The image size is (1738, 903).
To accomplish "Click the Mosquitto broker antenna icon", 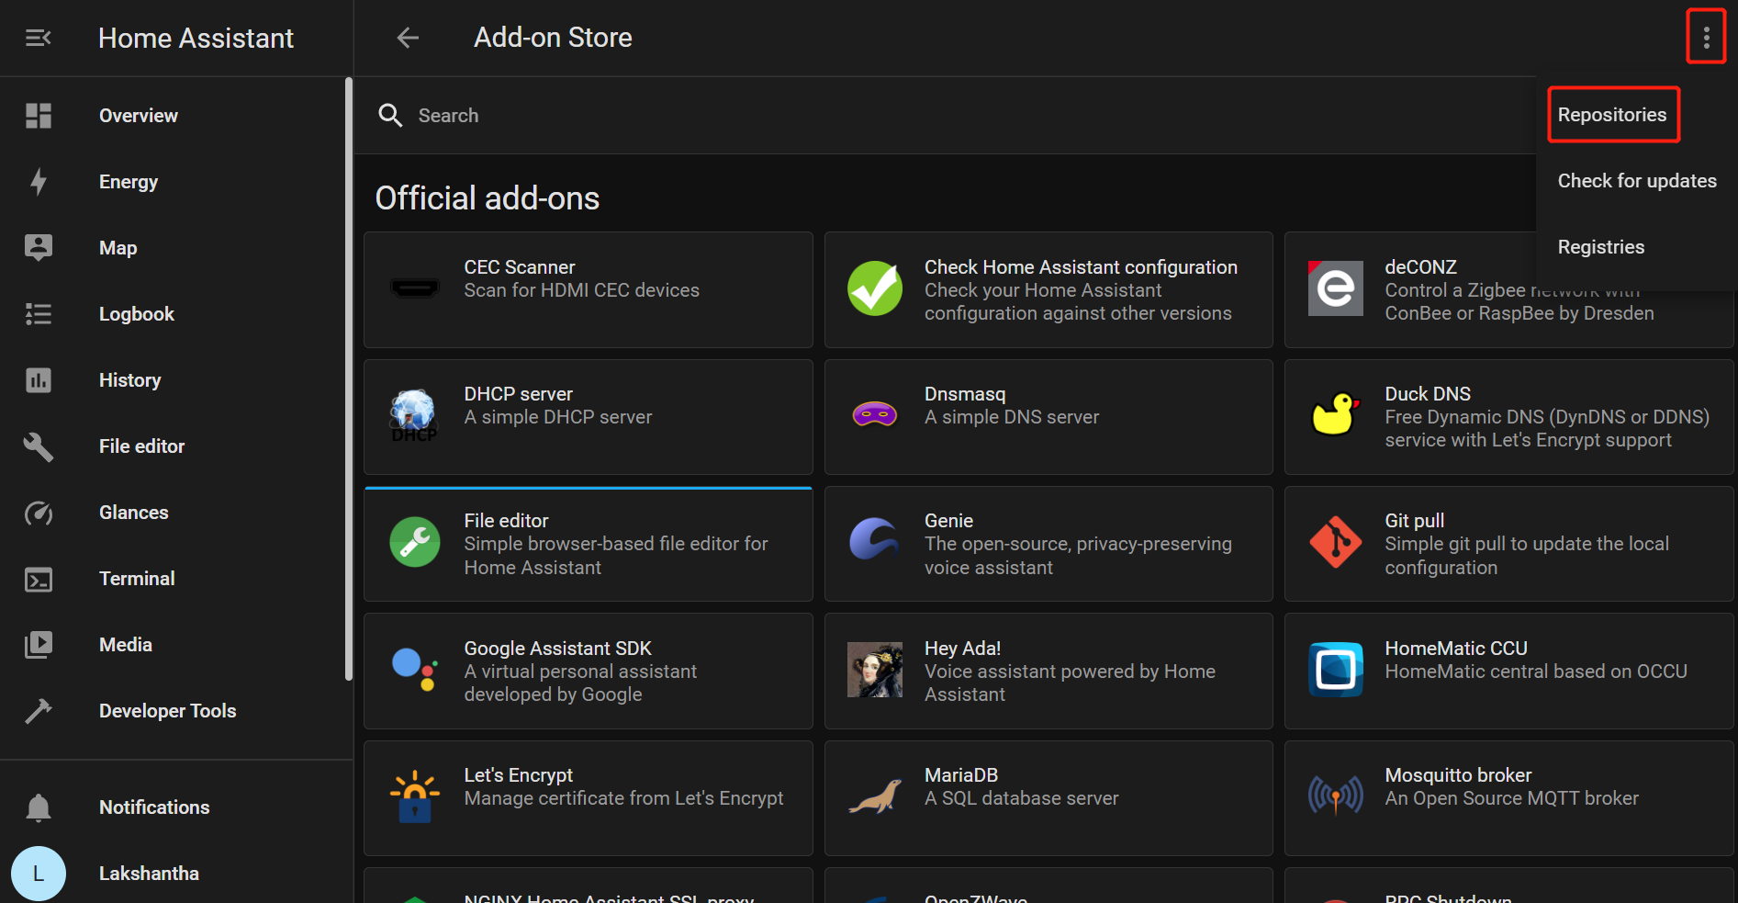I will coord(1336,796).
